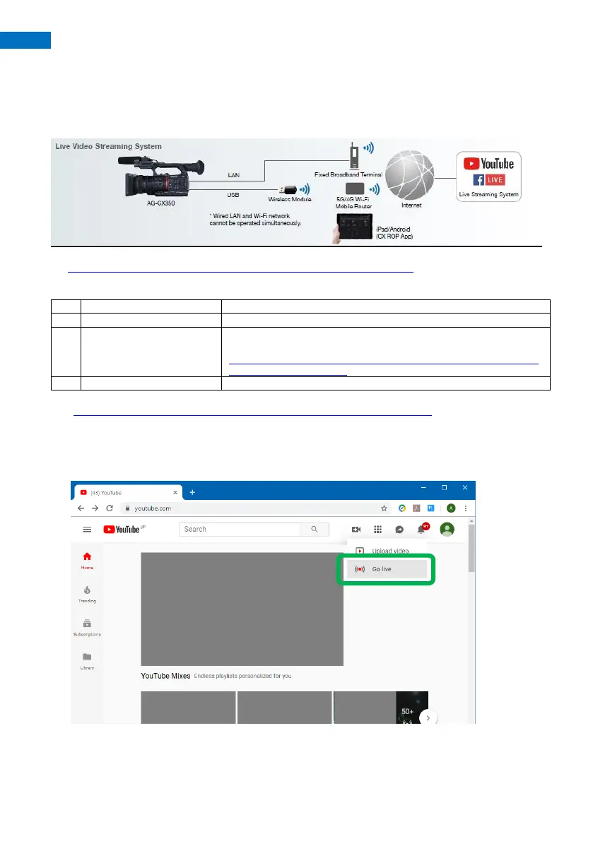Click the blue extension icon
The height and width of the screenshot is (841, 593).
point(431,508)
